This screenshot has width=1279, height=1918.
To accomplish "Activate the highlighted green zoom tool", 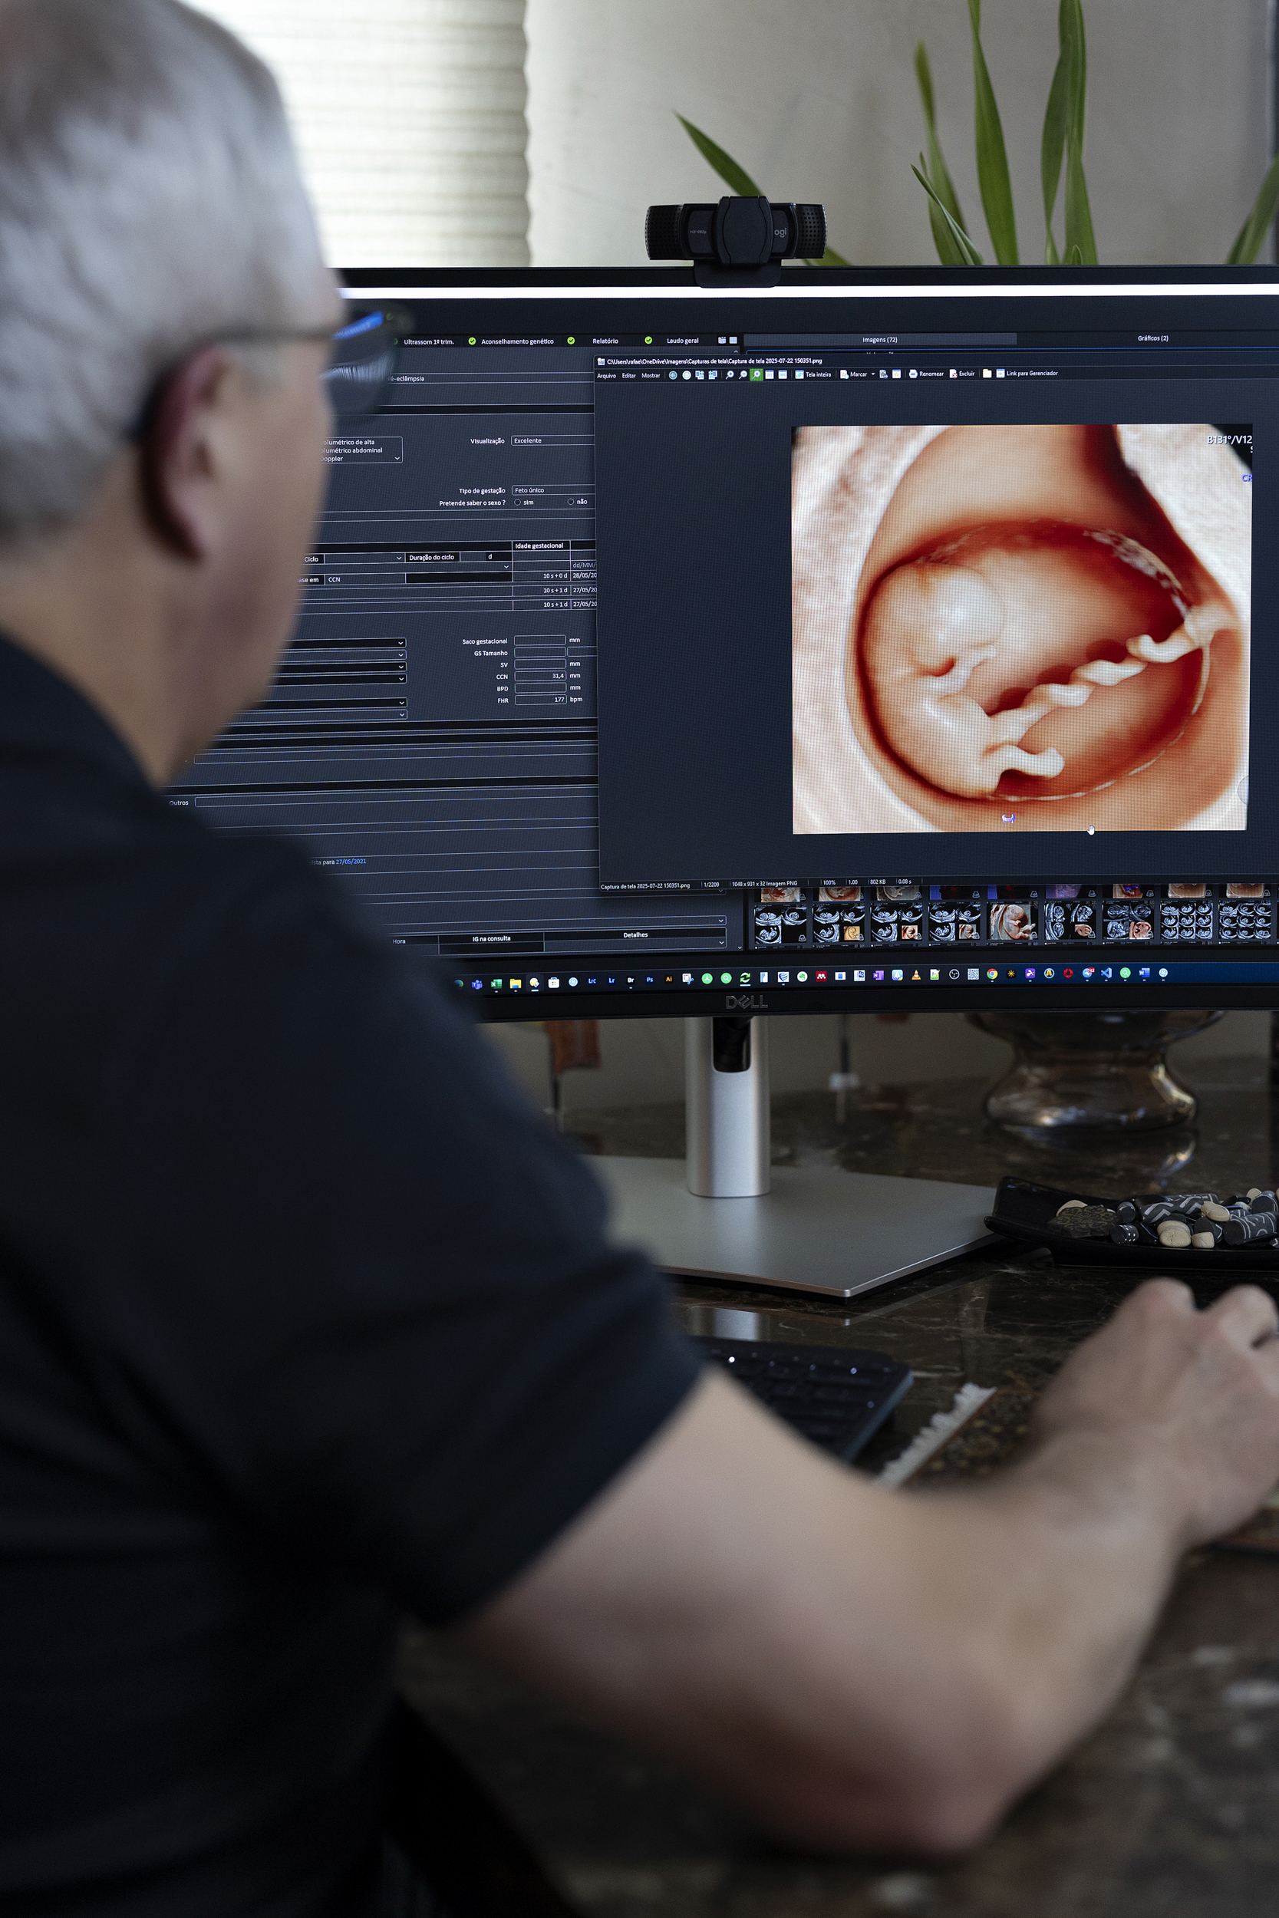I will click(759, 374).
